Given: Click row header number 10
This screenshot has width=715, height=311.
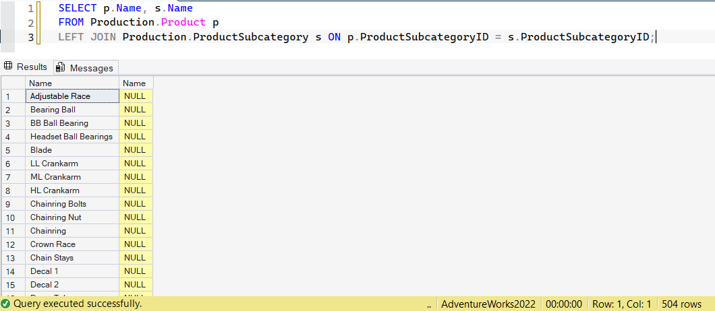Looking at the screenshot, I should point(13,217).
